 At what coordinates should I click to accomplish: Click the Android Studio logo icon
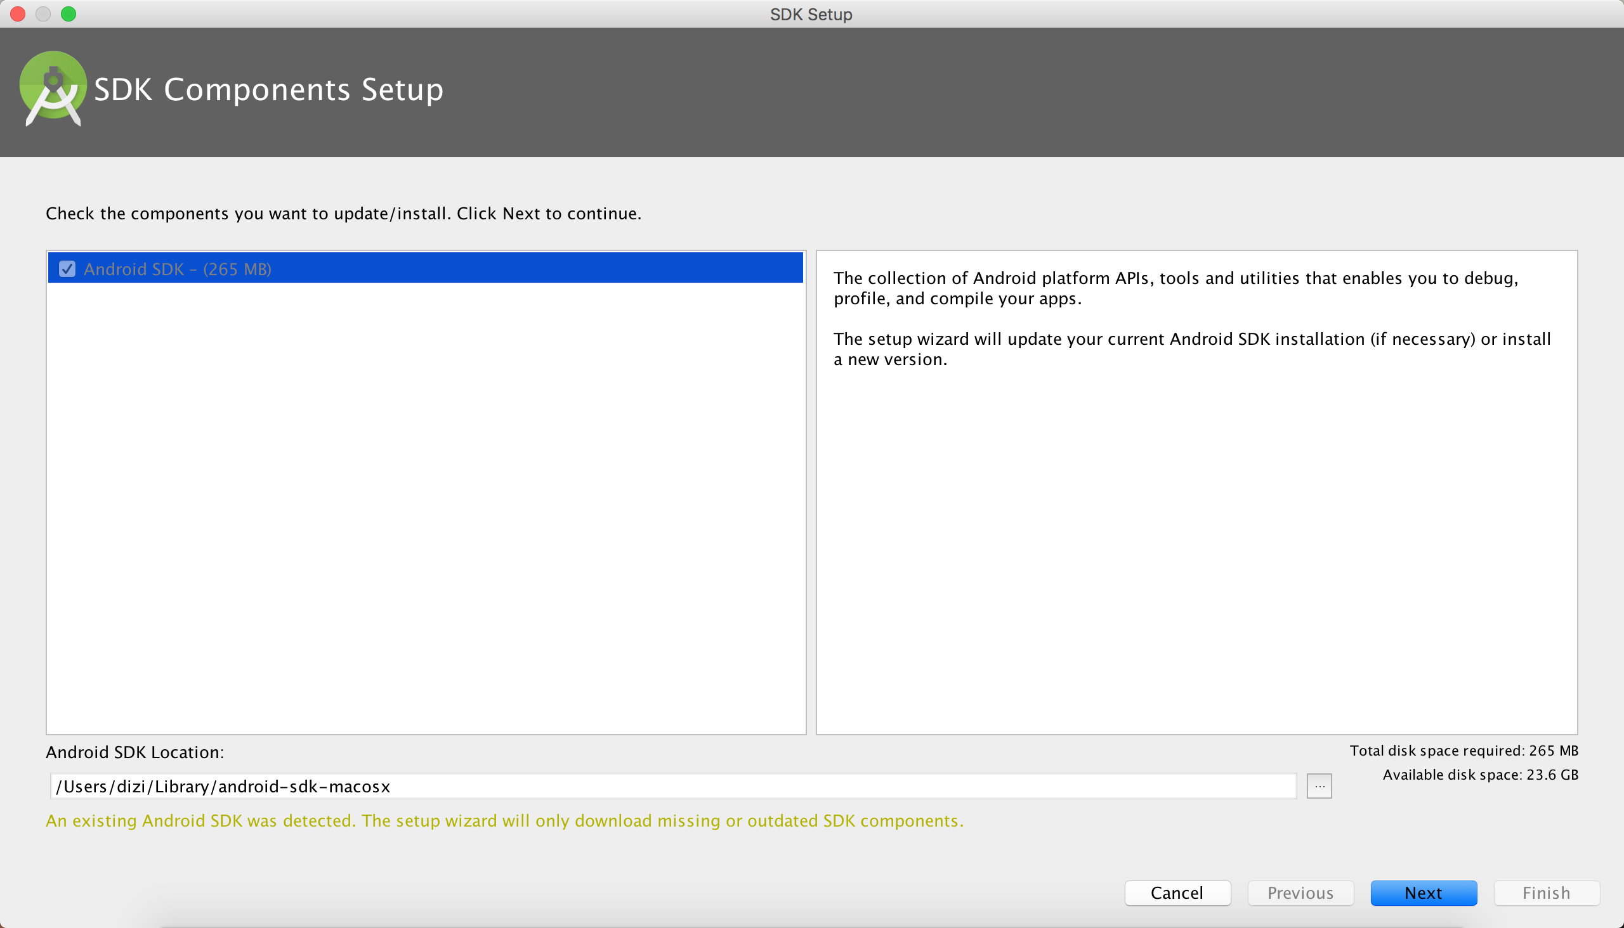pyautogui.click(x=53, y=89)
